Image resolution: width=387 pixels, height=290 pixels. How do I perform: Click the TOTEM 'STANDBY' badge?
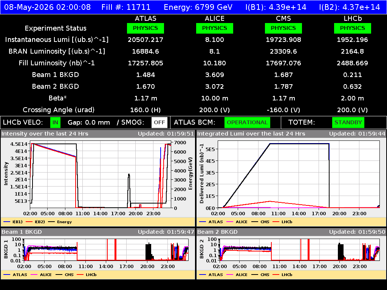coord(348,123)
